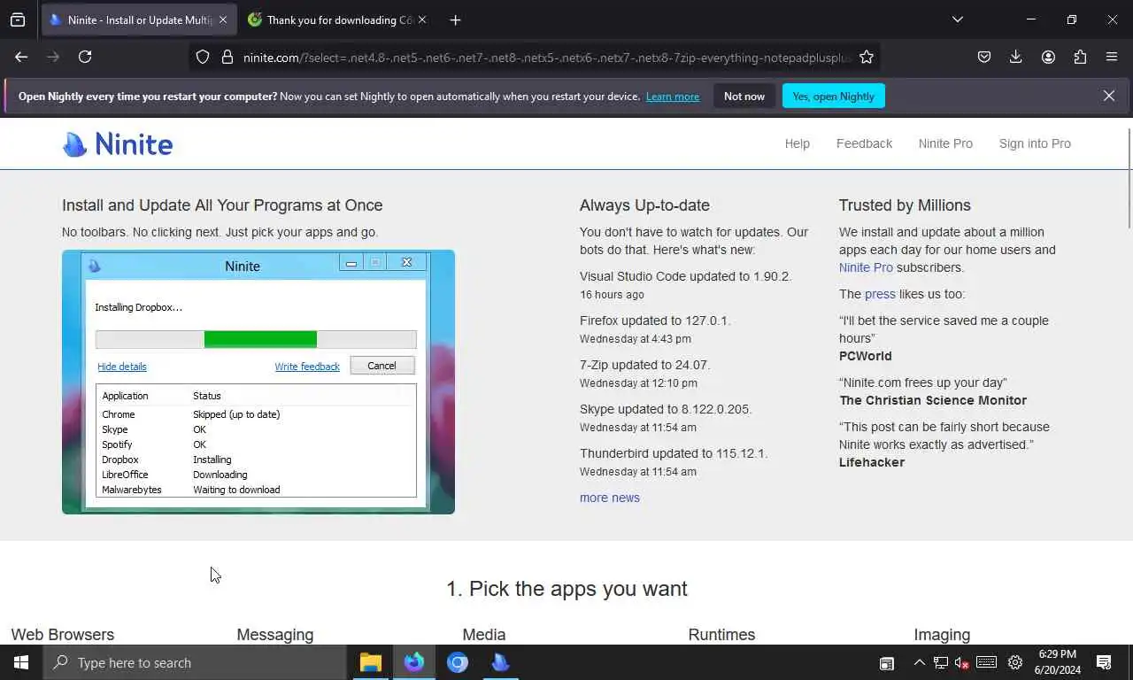Click the PCWorld attribution text
Screen dimensions: 1133x680
pyautogui.click(x=866, y=356)
